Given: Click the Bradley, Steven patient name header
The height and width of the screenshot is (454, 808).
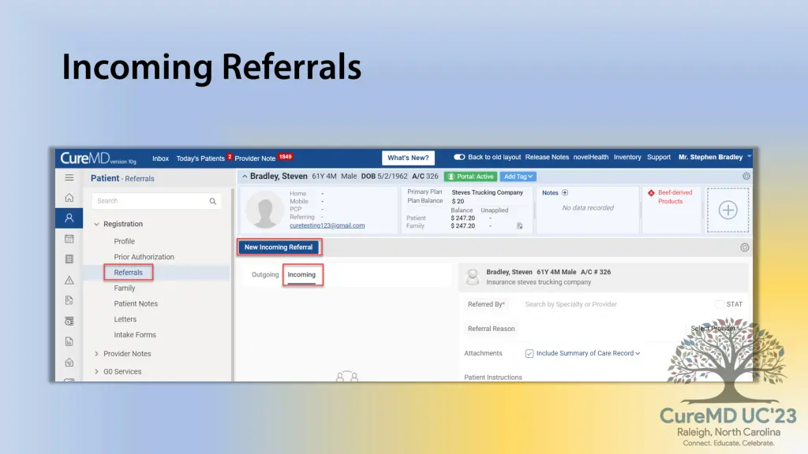Looking at the screenshot, I should [279, 176].
